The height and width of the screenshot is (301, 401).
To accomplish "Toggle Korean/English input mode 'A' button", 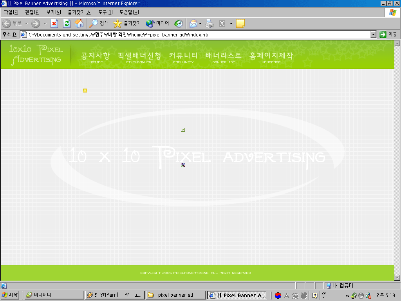I will pos(287,296).
